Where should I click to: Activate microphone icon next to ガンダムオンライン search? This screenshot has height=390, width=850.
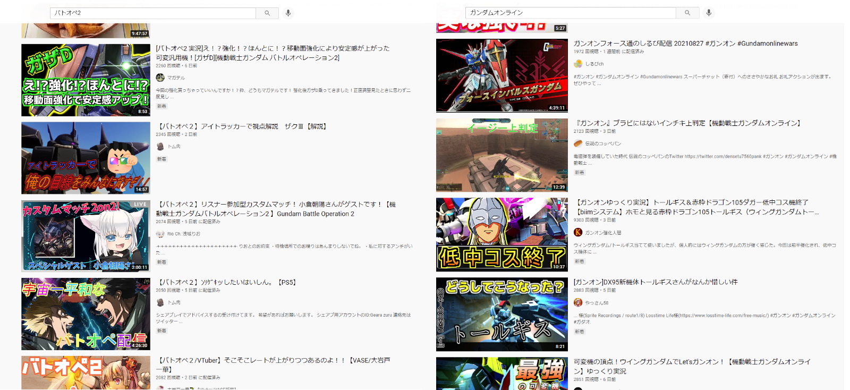click(x=709, y=13)
